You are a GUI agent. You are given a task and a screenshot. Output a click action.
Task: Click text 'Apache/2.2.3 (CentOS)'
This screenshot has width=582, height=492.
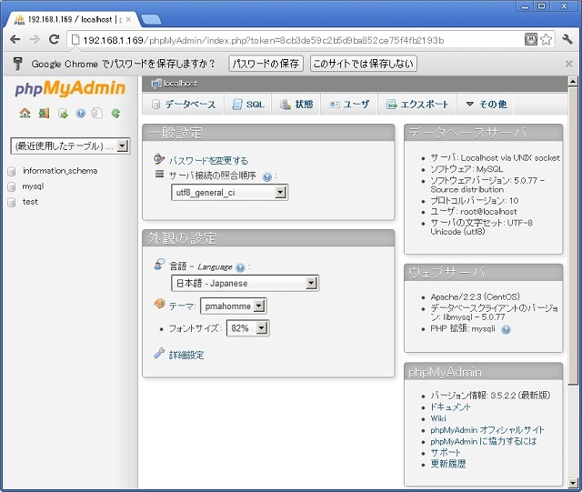tap(475, 297)
